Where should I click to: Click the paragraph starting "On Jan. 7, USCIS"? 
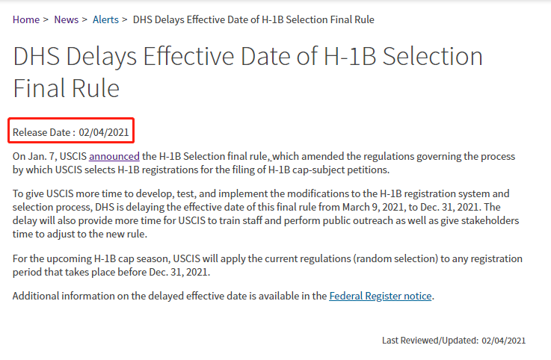tap(264, 163)
